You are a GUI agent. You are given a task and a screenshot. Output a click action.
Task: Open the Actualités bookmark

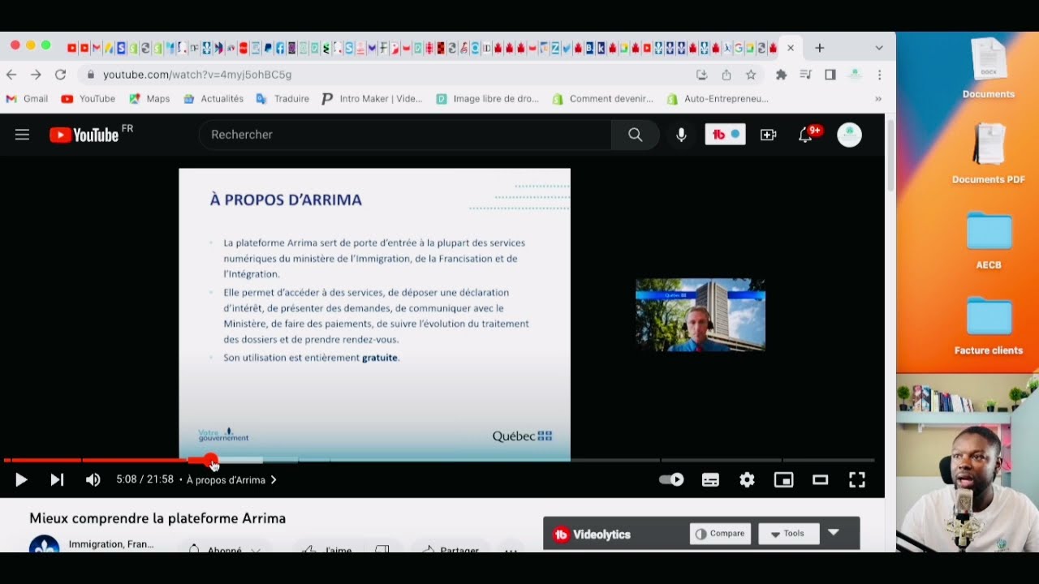pos(213,99)
